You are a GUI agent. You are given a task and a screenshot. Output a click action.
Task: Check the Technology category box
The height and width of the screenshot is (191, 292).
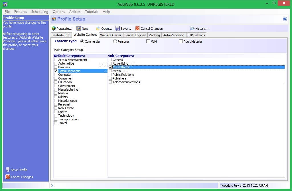tap(56, 116)
